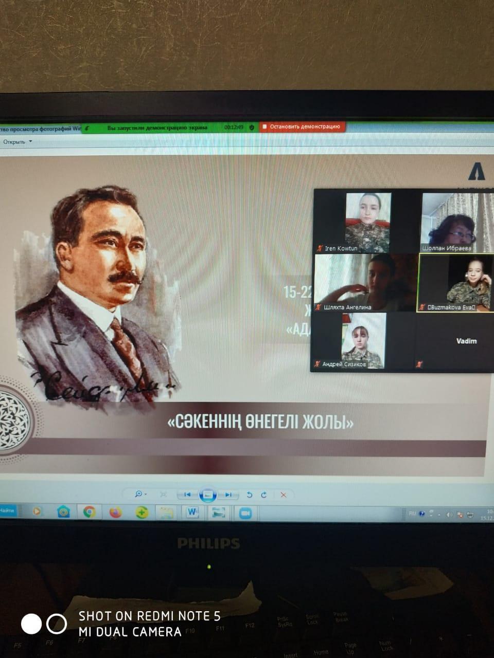Open Firefox from the taskbar

tap(115, 512)
